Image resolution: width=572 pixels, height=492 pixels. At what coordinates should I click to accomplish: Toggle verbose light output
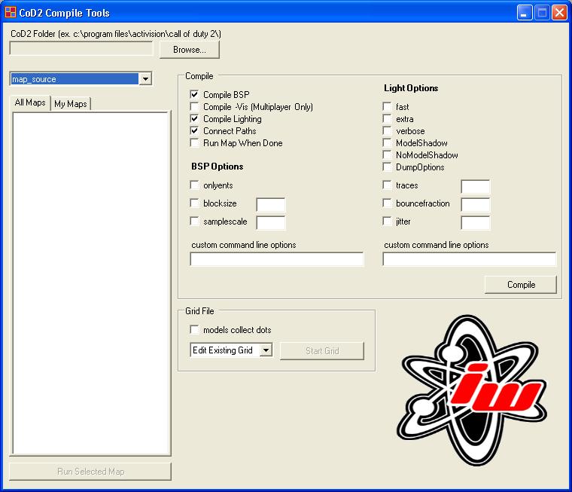tap(387, 131)
